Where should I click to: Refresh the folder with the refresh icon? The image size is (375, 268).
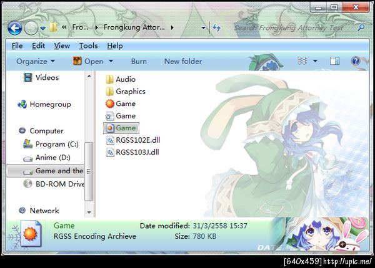[216, 27]
